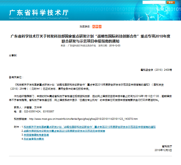Viewport: 181px width, 165px height.
Task: Click the 分享到 share label
Action: (13, 55)
